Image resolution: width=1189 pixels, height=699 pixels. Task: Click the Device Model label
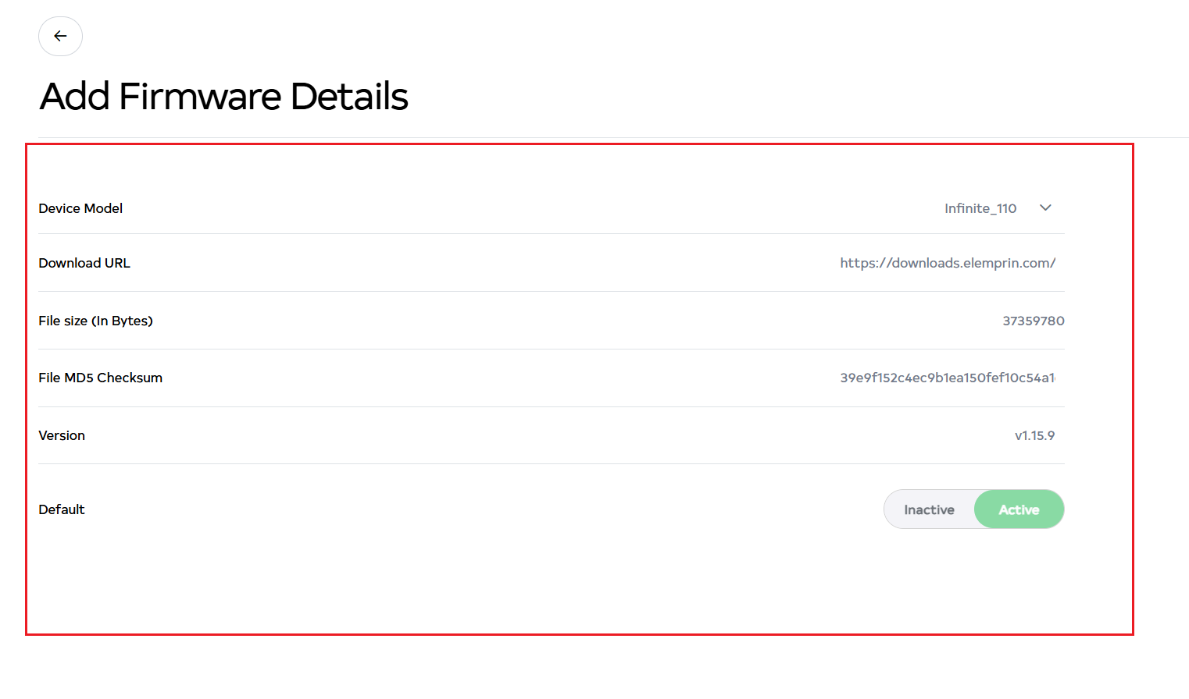point(80,208)
